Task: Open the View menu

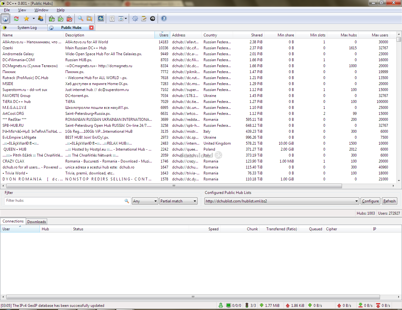Action: (22, 10)
